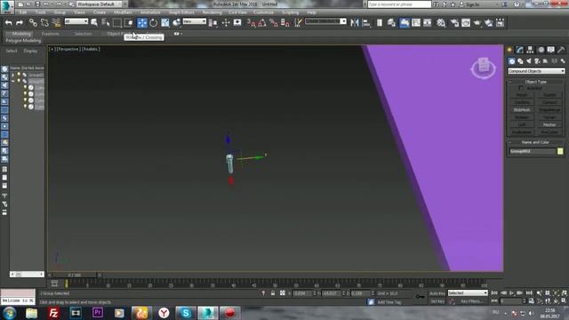This screenshot has width=569, height=320.
Task: Activate the Select and Rotate tool
Action: (154, 23)
